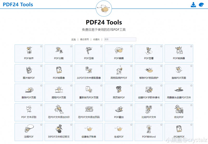Toggle the star on the PDF转Word tile
208x144 pixels.
point(161,125)
